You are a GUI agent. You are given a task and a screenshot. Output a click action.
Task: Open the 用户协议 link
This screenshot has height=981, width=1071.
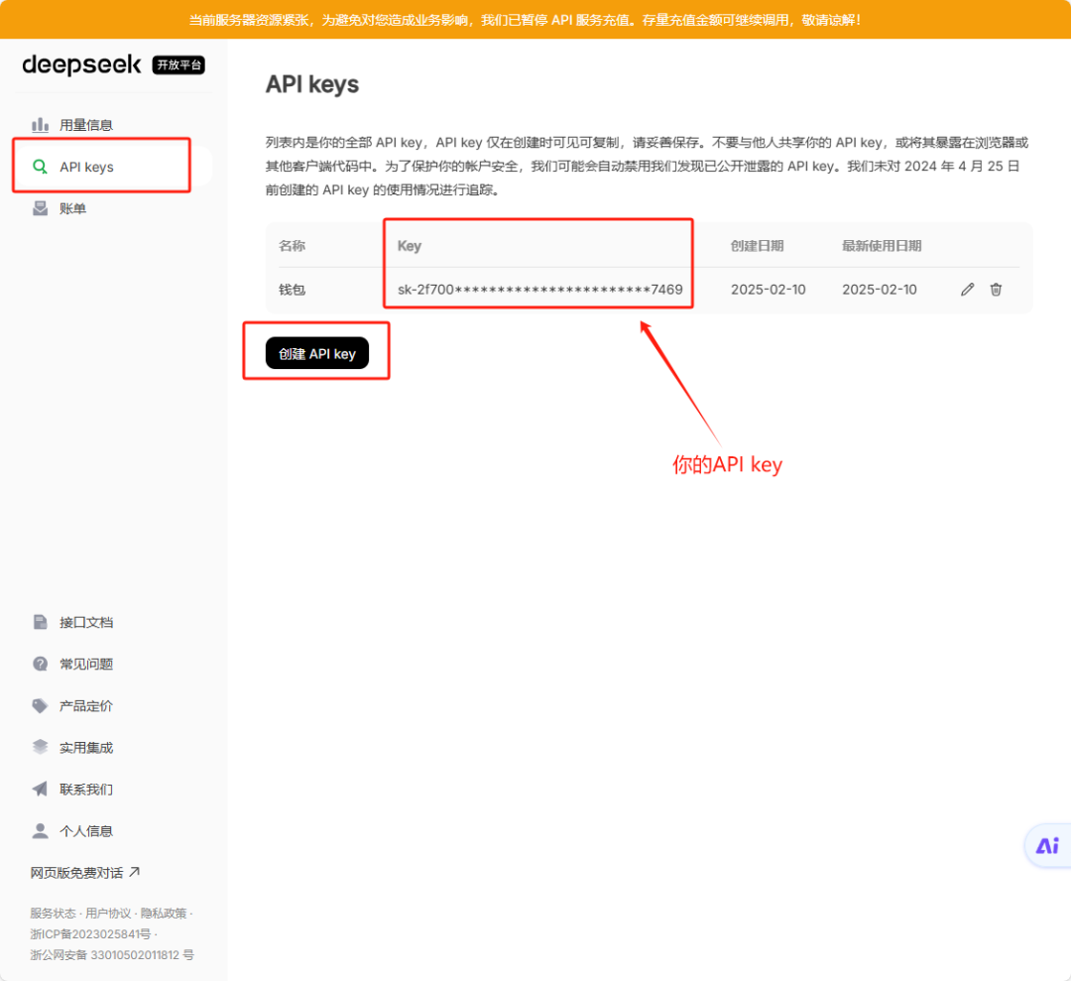click(108, 913)
